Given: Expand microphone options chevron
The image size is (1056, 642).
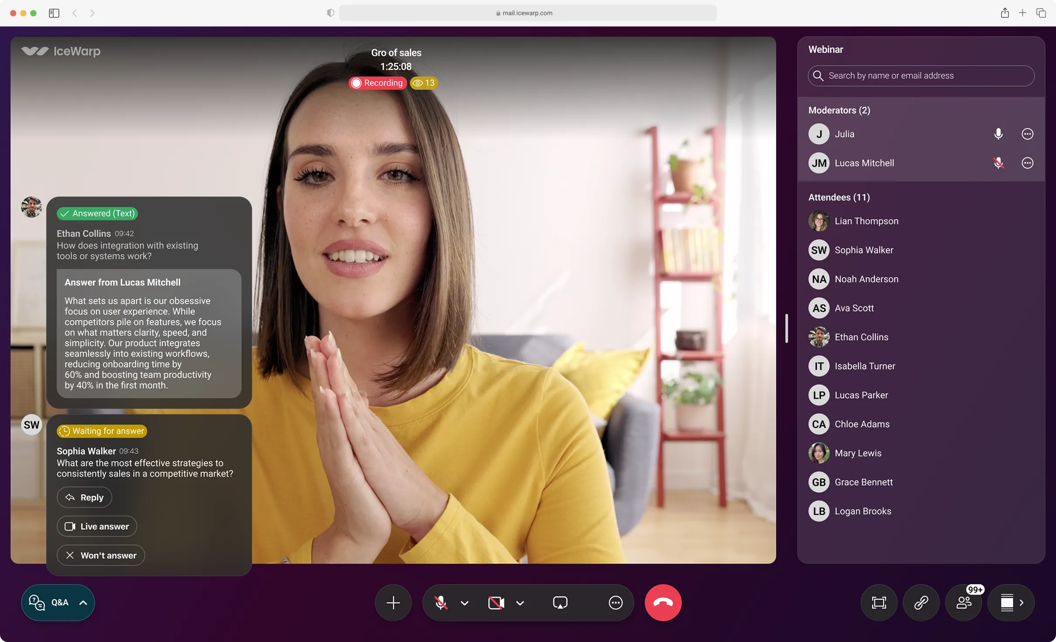Looking at the screenshot, I should 464,603.
